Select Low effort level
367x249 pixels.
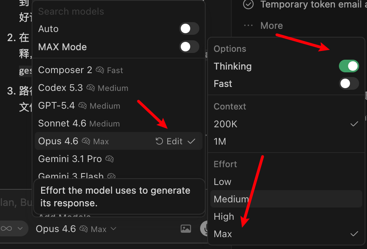click(222, 181)
